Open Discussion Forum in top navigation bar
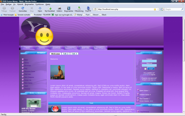This screenshot has width=185, height=116. (71, 48)
